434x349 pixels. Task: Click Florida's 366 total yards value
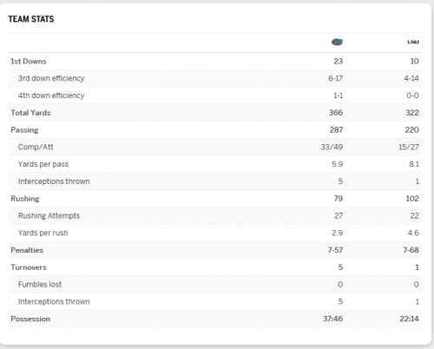tap(336, 113)
